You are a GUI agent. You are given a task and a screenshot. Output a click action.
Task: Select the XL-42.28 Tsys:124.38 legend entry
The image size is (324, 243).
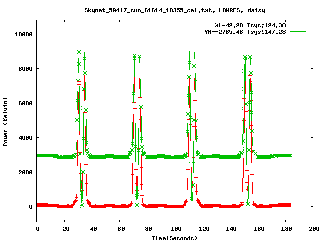click(250, 25)
